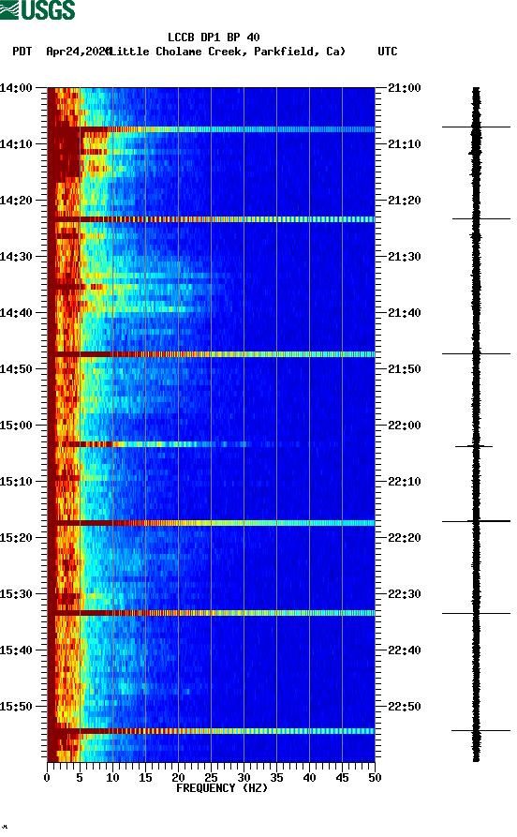517x837 pixels.
Task: Click the 45 Hz frequency tick label
Action: [x=342, y=778]
